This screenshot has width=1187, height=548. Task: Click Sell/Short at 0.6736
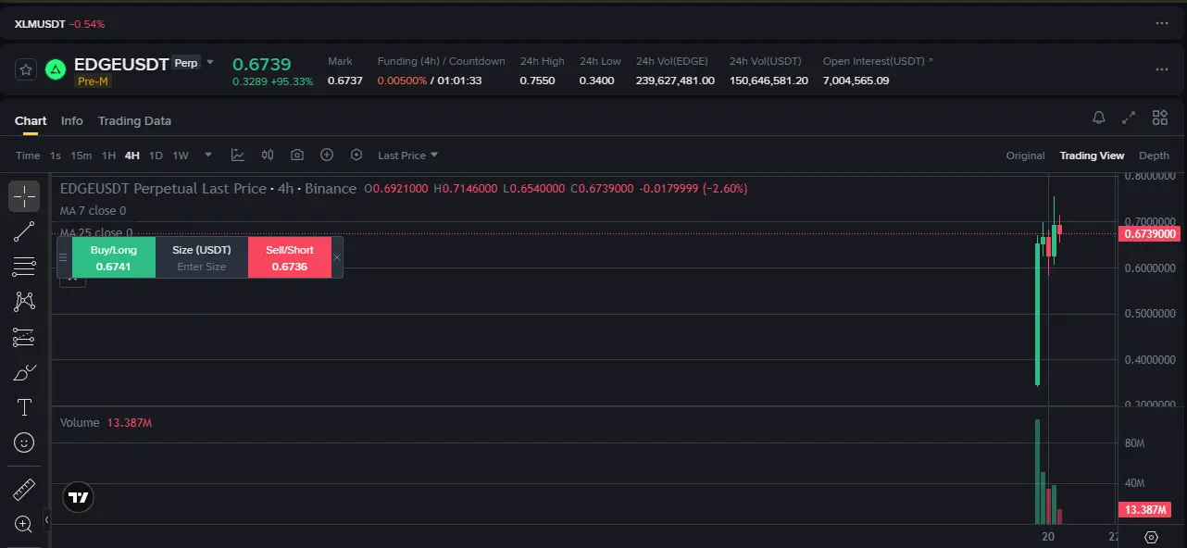290,257
